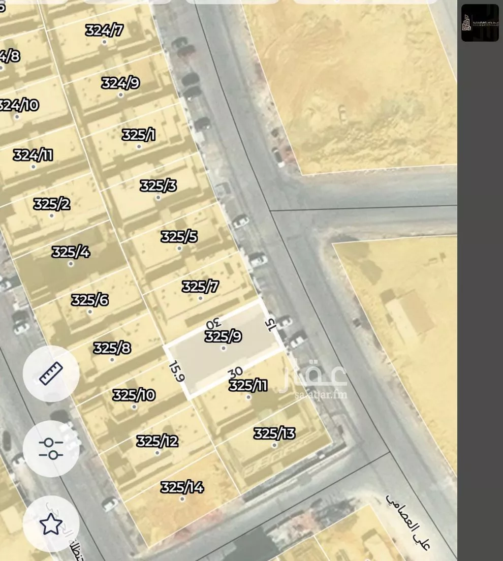Select parcel 324/7 marker
The image size is (503, 561).
[105, 42]
